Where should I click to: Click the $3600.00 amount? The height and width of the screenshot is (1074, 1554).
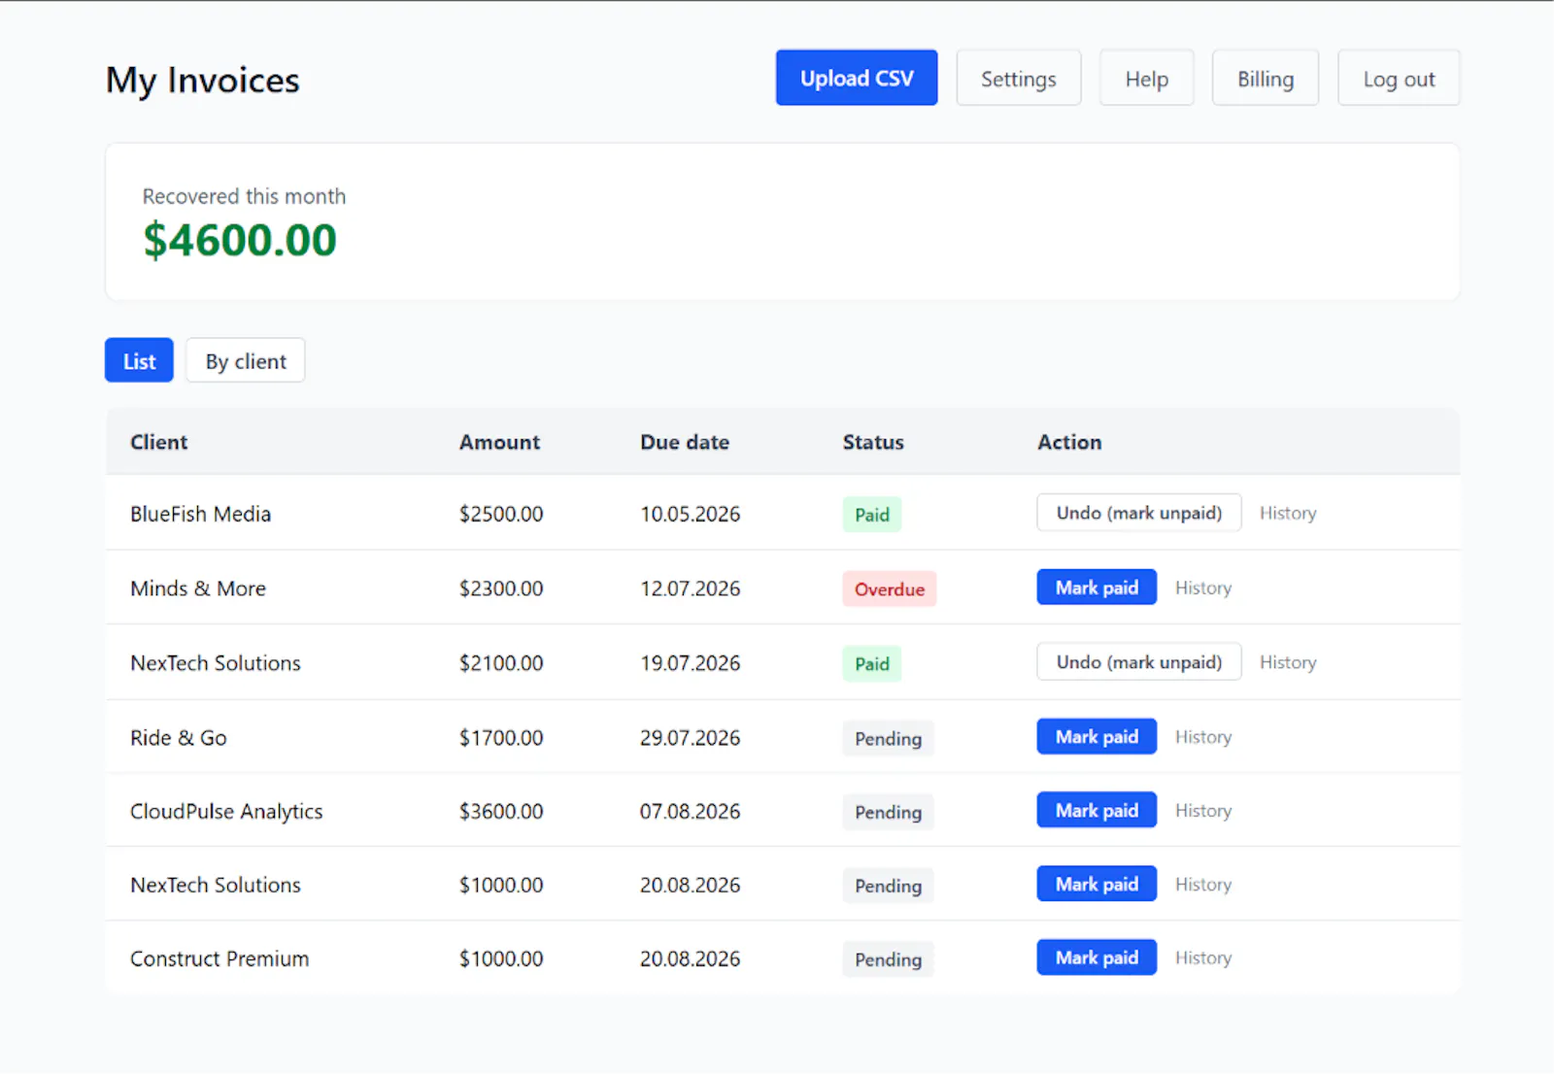pyautogui.click(x=501, y=812)
